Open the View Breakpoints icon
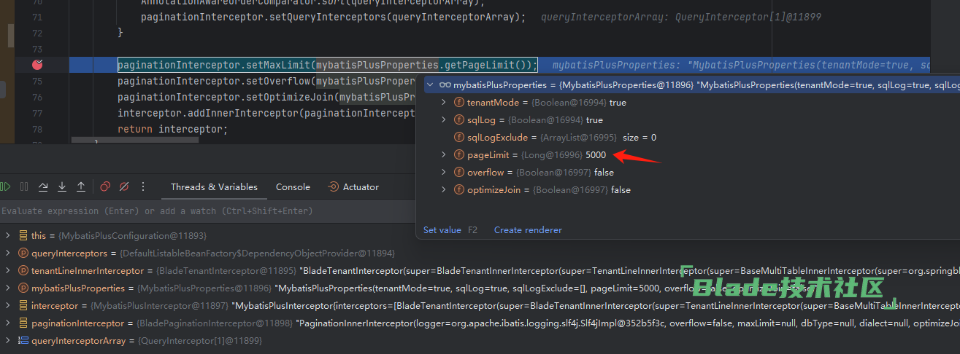Image resolution: width=960 pixels, height=354 pixels. 105,187
